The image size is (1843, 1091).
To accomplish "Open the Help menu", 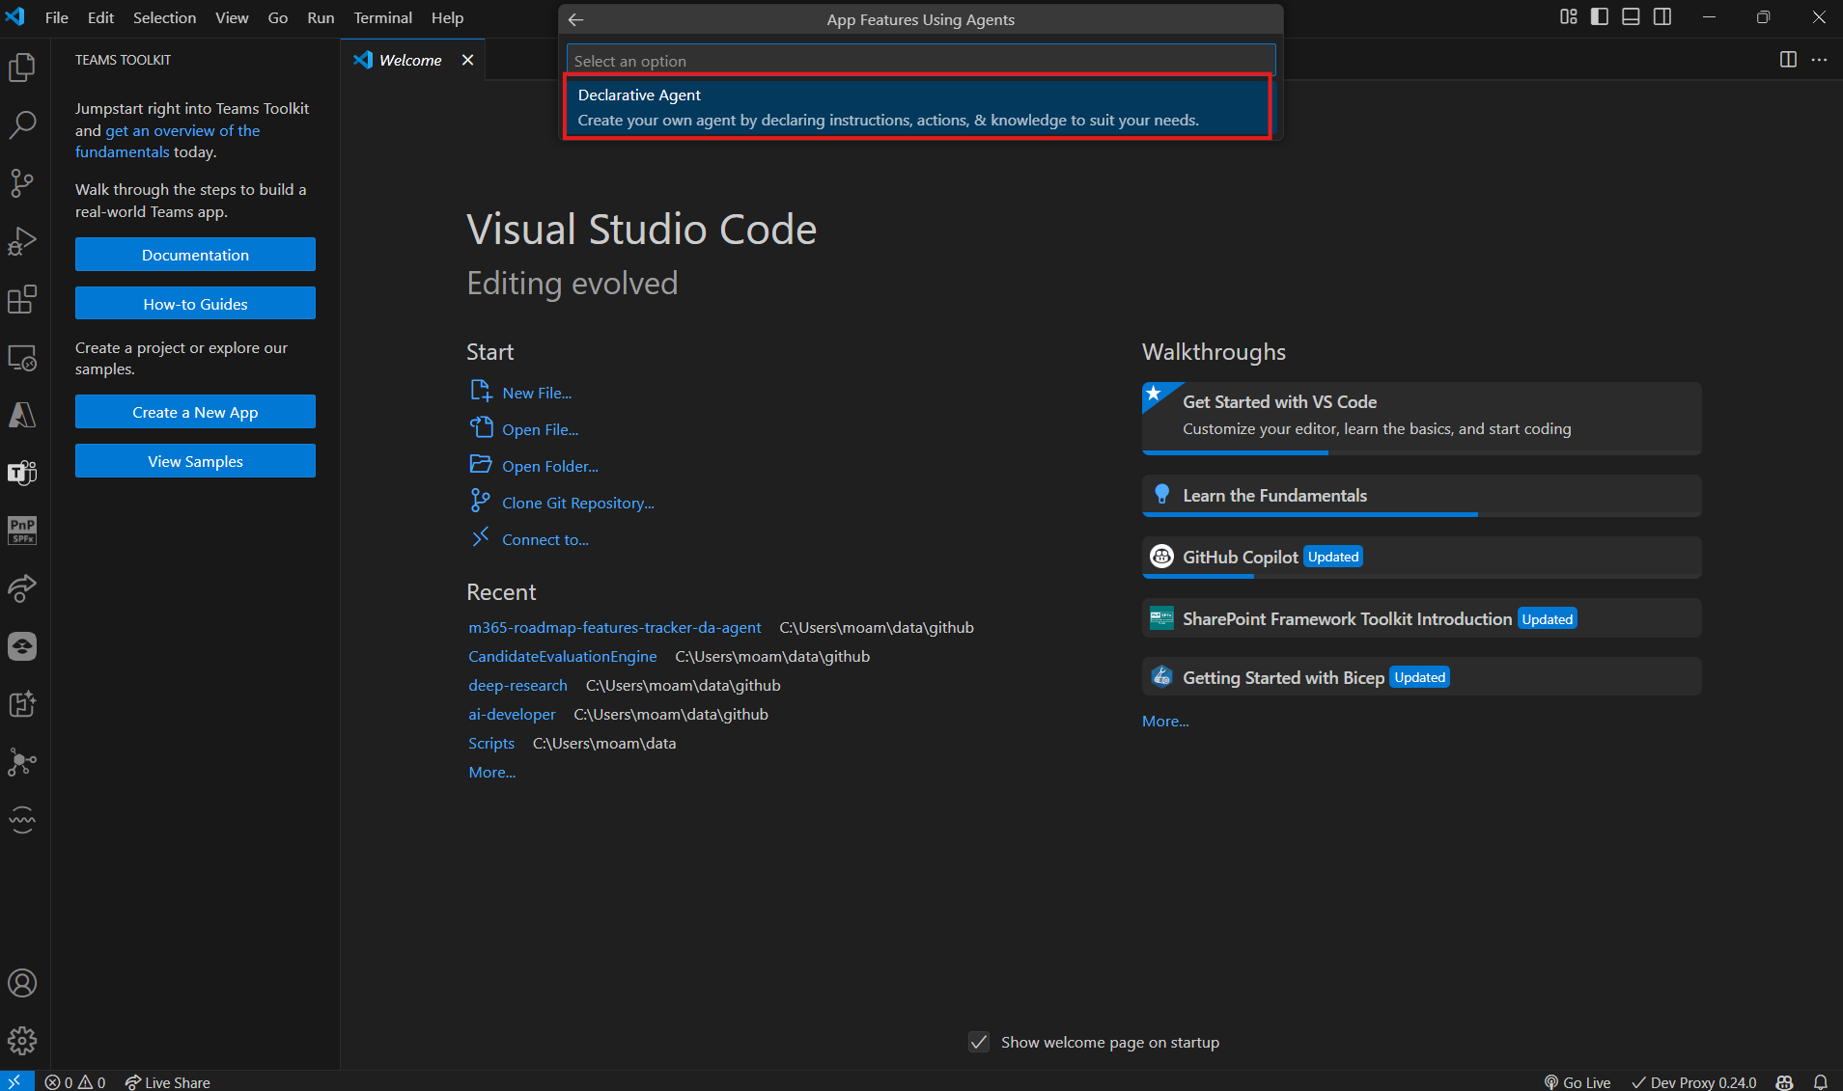I will (447, 17).
